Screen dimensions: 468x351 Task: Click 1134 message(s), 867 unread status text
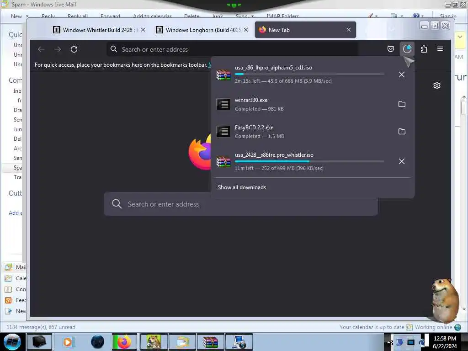tap(41, 327)
